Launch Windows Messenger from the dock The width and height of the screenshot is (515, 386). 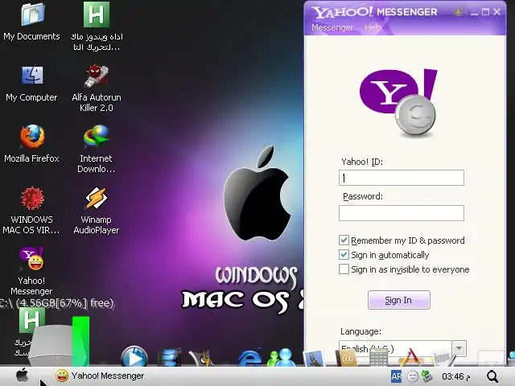tap(281, 357)
